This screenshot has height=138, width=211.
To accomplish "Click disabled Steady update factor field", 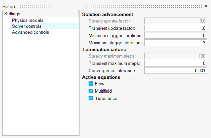I will point(176,21).
